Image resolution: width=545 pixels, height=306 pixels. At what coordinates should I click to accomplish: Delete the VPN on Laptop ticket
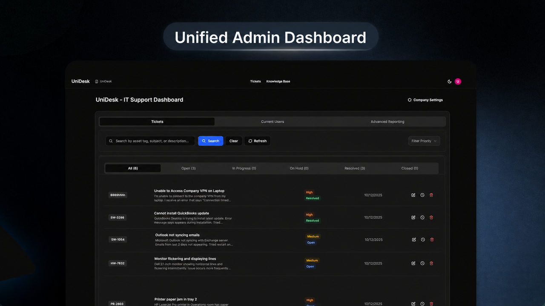pos(431,195)
